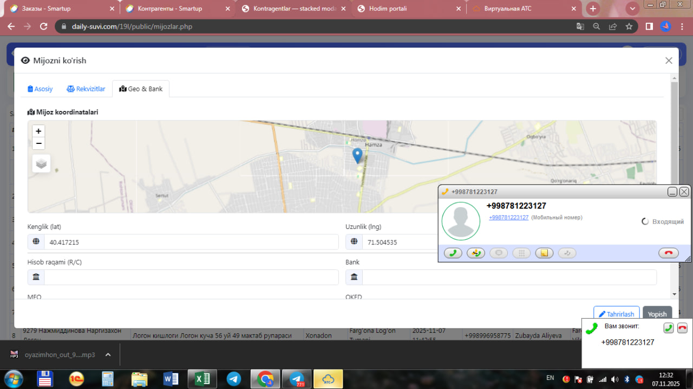Expand options for downloaded mp3 file
Image resolution: width=693 pixels, height=389 pixels.
point(108,355)
